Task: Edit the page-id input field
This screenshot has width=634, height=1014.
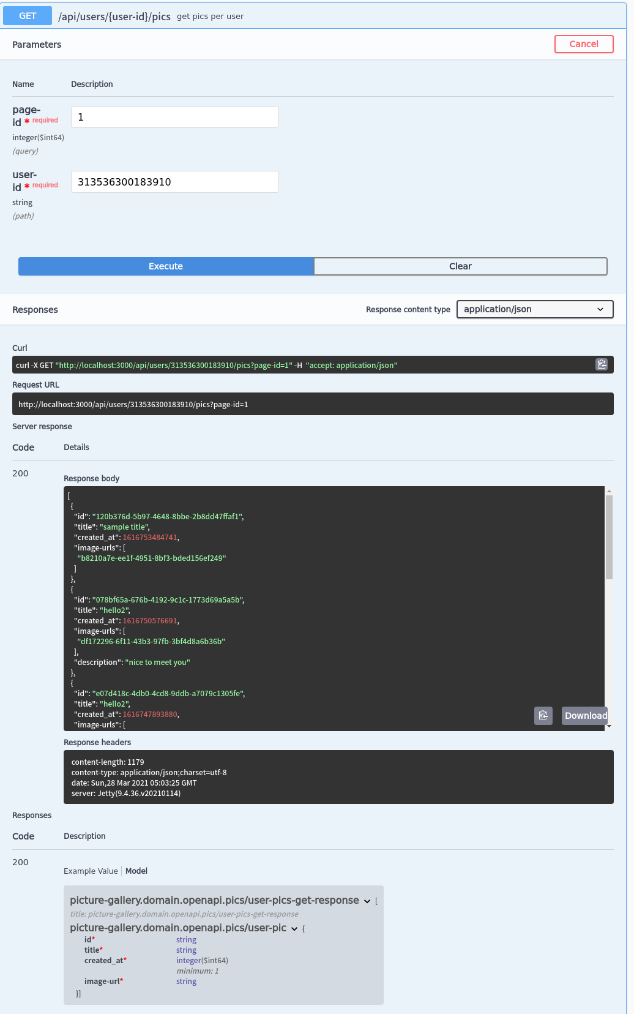Action: (x=175, y=117)
